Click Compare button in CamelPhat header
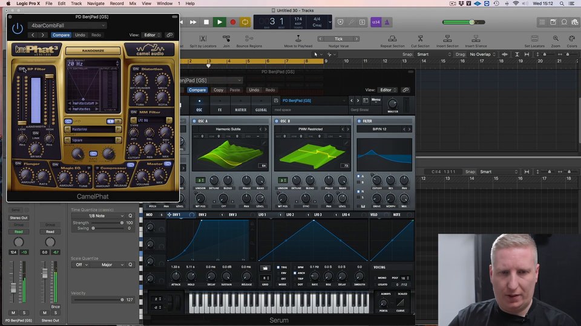The height and width of the screenshot is (326, 581). click(61, 35)
